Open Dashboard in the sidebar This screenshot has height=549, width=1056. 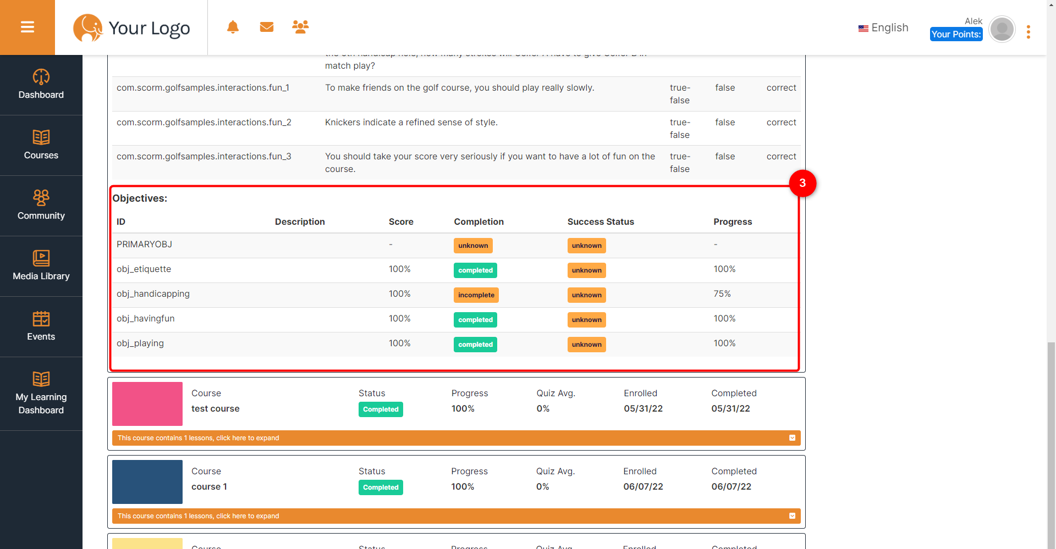41,85
